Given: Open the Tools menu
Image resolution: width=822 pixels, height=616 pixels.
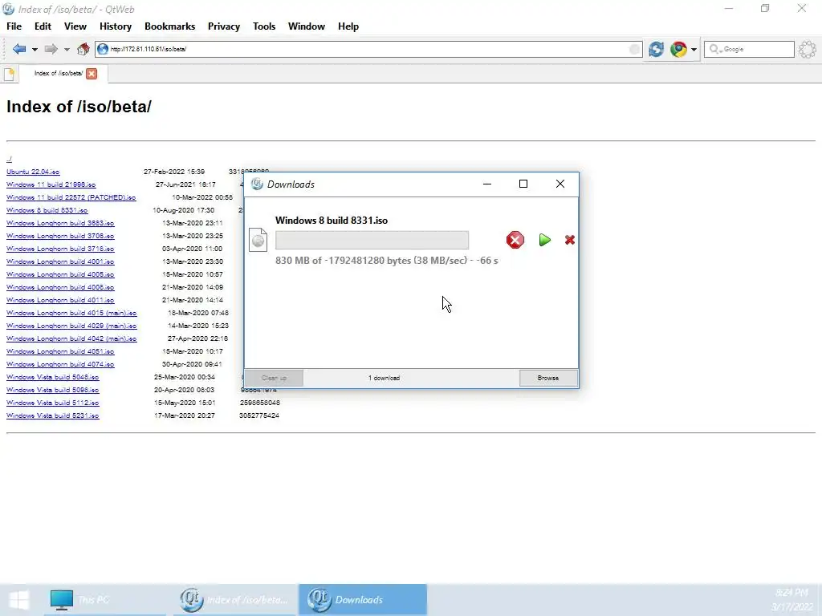Looking at the screenshot, I should tap(264, 26).
